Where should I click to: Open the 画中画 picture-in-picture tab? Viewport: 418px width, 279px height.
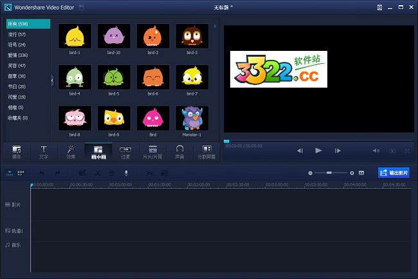[98, 152]
